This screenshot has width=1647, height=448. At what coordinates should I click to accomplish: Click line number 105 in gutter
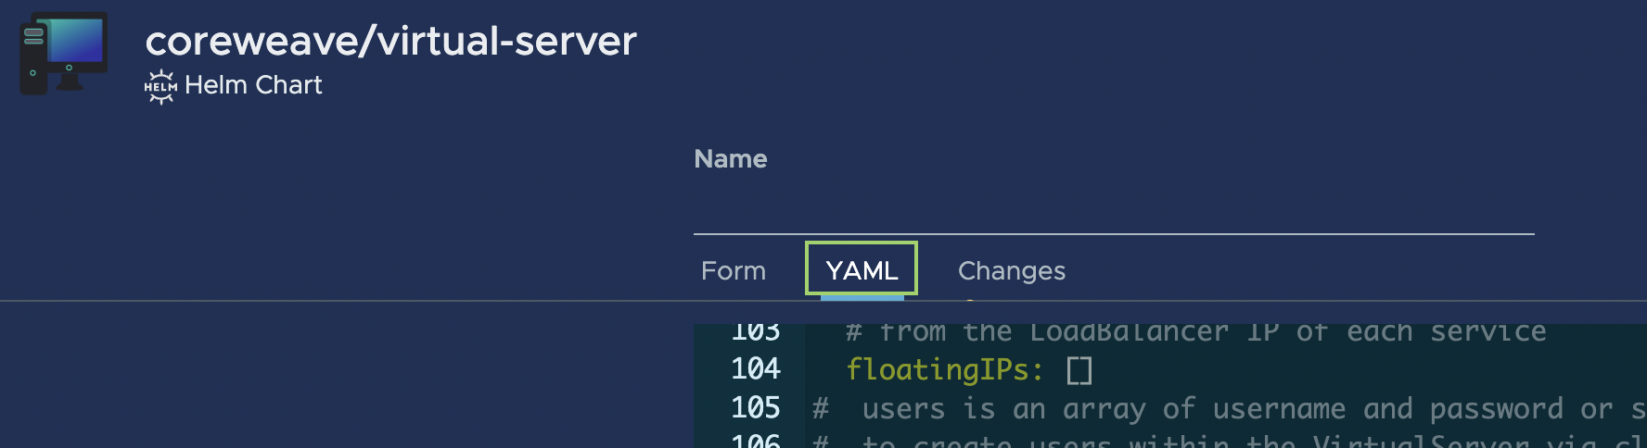pyautogui.click(x=756, y=408)
